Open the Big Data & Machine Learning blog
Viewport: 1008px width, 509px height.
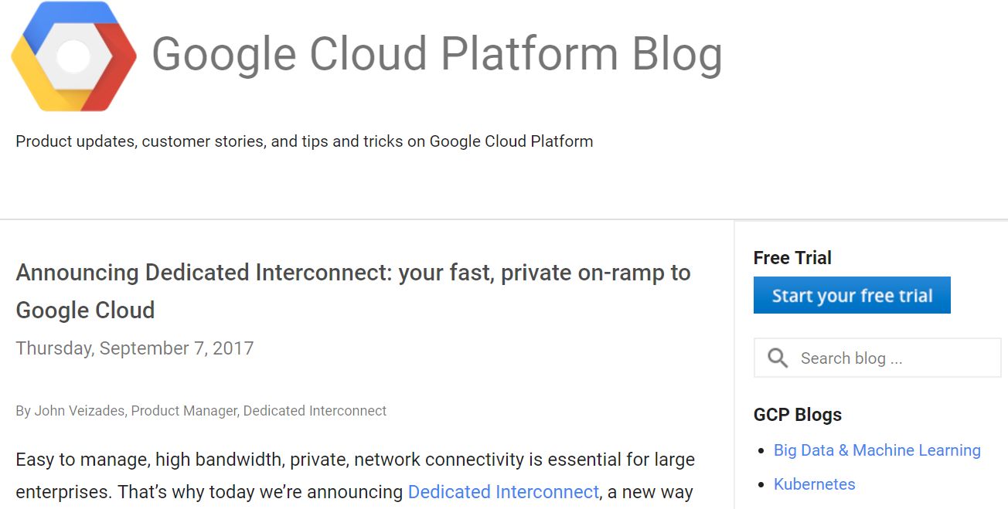tap(877, 450)
